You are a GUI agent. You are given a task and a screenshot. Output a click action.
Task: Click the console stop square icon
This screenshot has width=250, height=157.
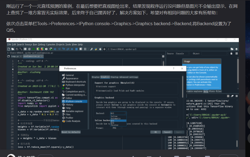228,96
